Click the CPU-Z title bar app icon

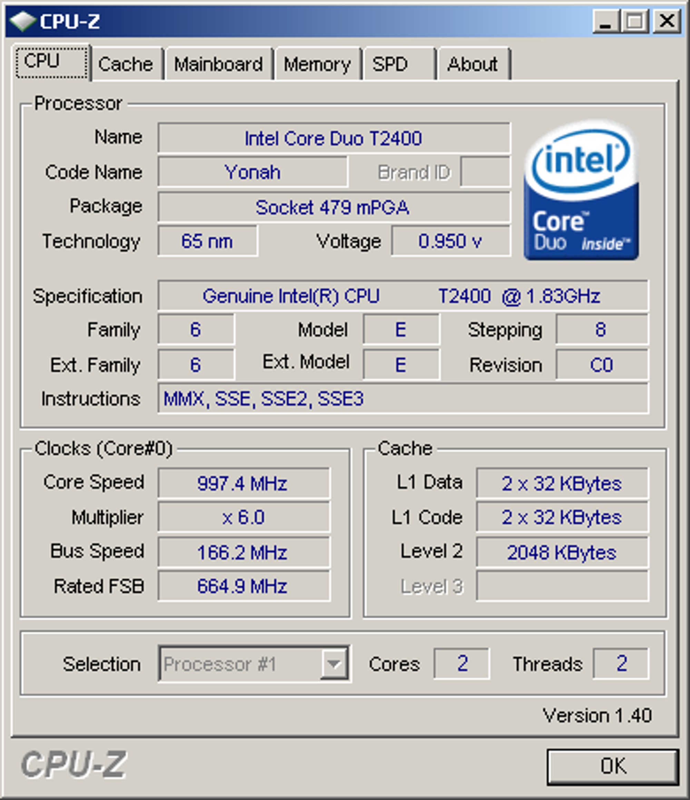[22, 21]
